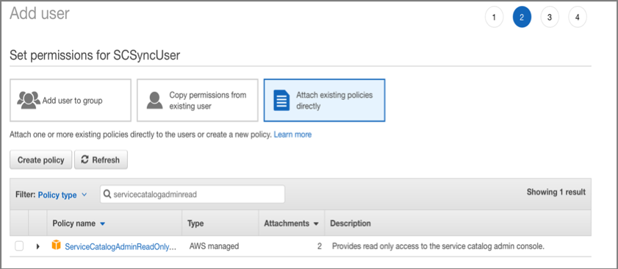
Task: Click the blue document icon
Action: point(281,100)
